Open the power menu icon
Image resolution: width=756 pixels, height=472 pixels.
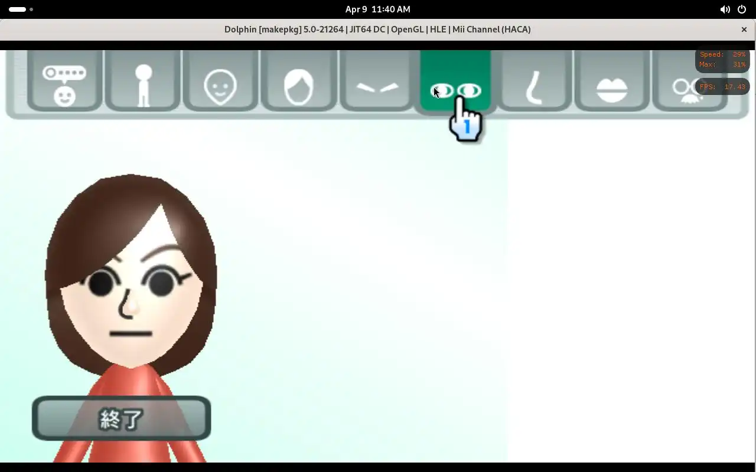pos(742,9)
